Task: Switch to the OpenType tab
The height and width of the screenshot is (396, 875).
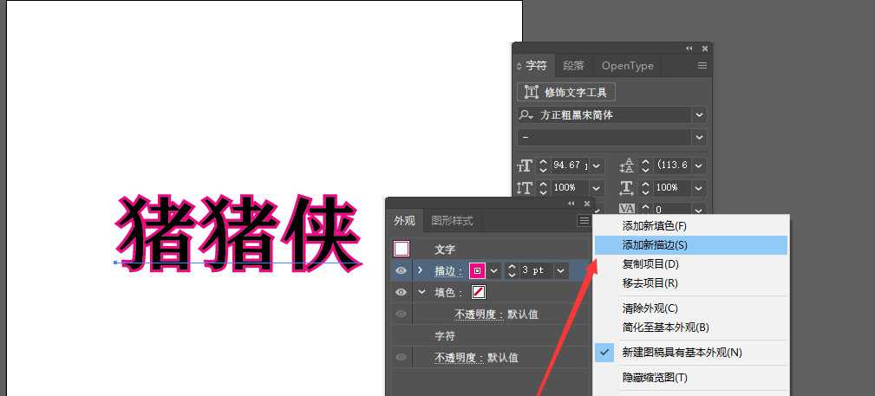Action: pyautogui.click(x=627, y=66)
